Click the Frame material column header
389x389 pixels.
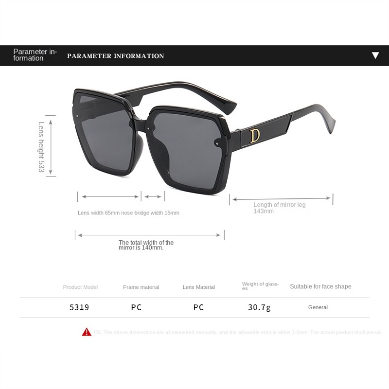click(x=141, y=287)
